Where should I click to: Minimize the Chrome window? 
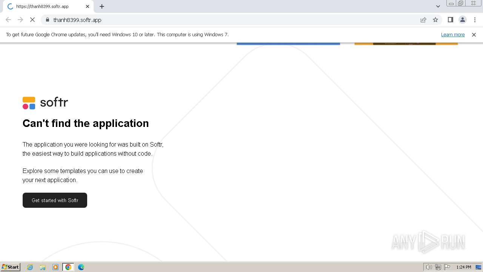(451, 3)
